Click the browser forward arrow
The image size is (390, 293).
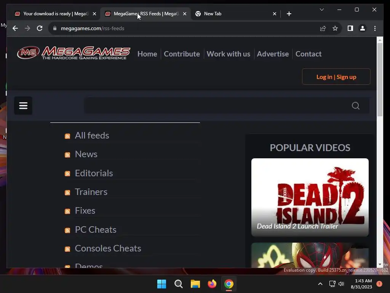click(x=27, y=28)
